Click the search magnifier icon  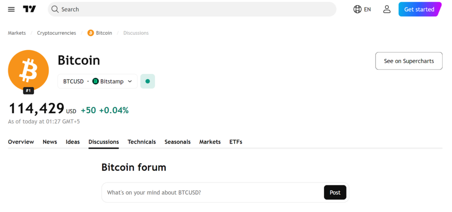tap(55, 9)
